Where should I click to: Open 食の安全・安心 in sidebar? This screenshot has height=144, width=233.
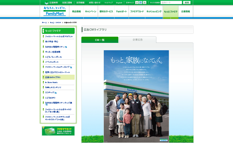point(52,42)
